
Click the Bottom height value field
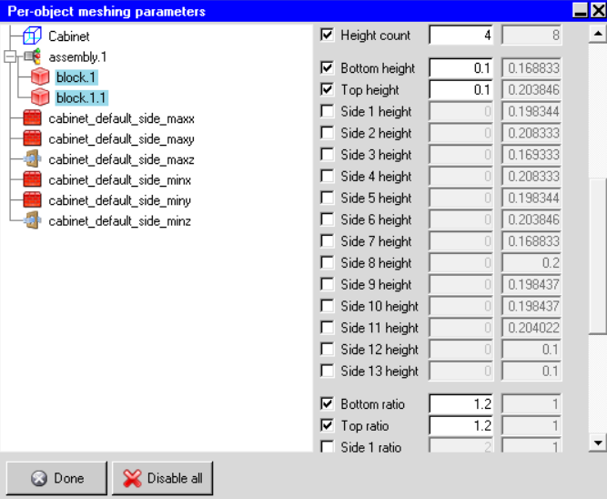pos(461,68)
